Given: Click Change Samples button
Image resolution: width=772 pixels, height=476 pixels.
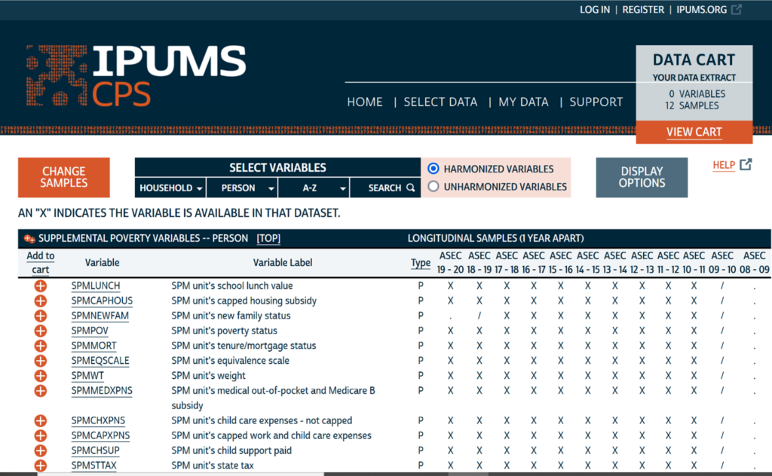Looking at the screenshot, I should 64,178.
